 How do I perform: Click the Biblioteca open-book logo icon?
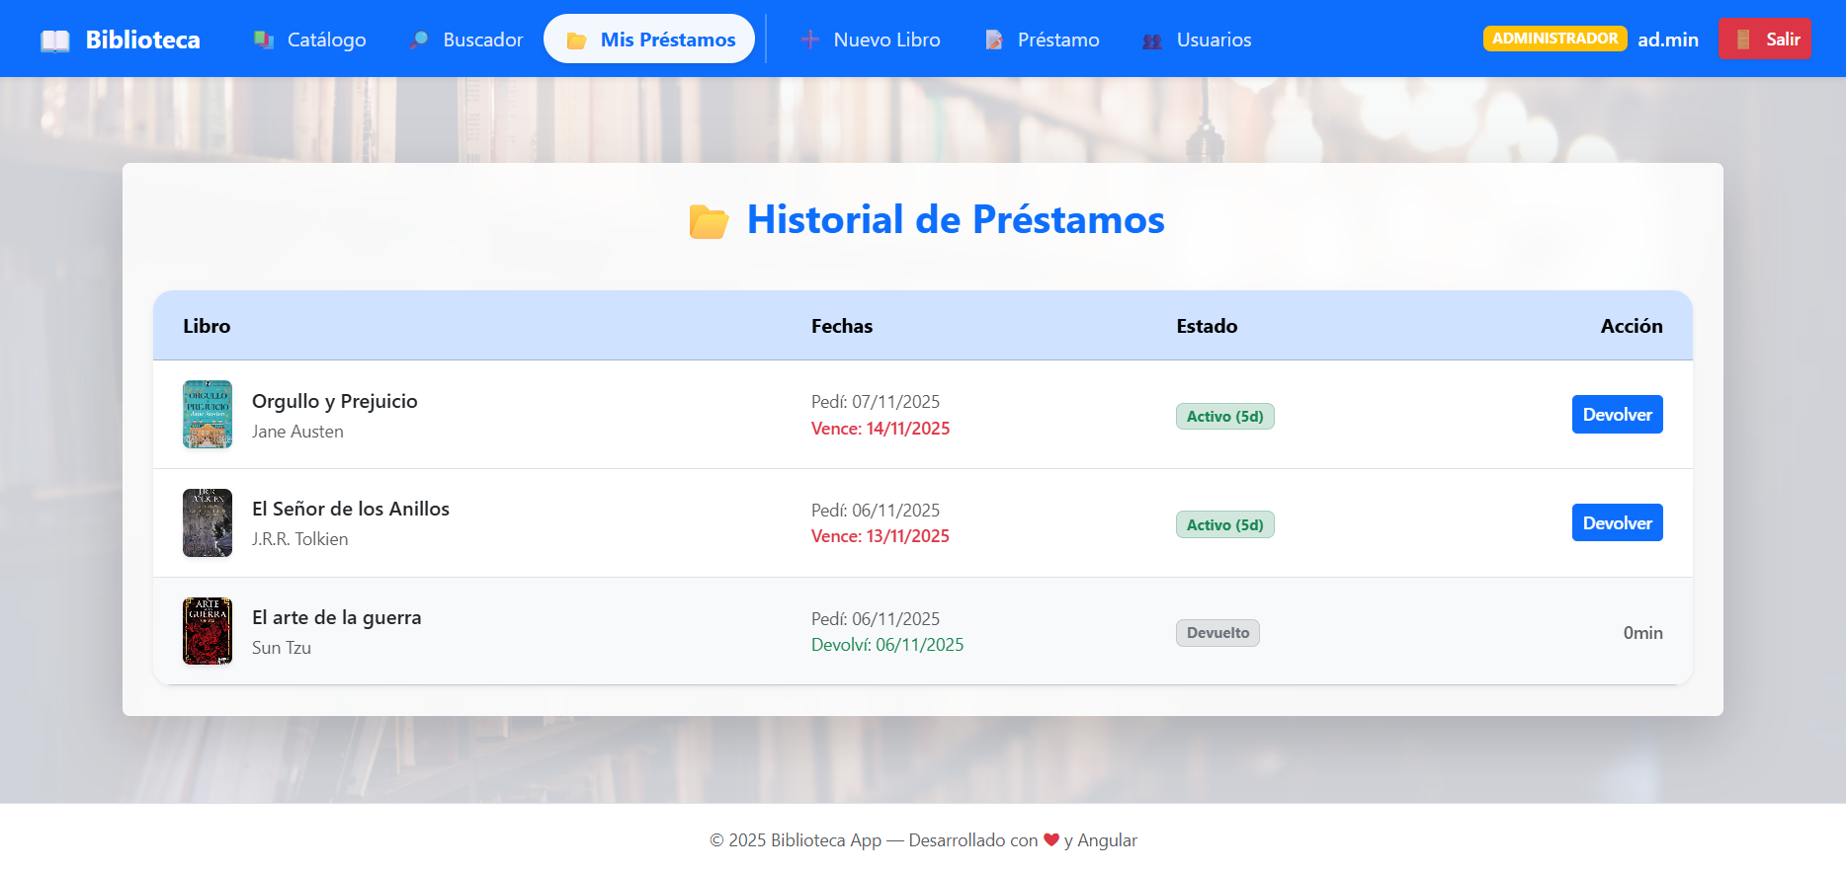(55, 40)
